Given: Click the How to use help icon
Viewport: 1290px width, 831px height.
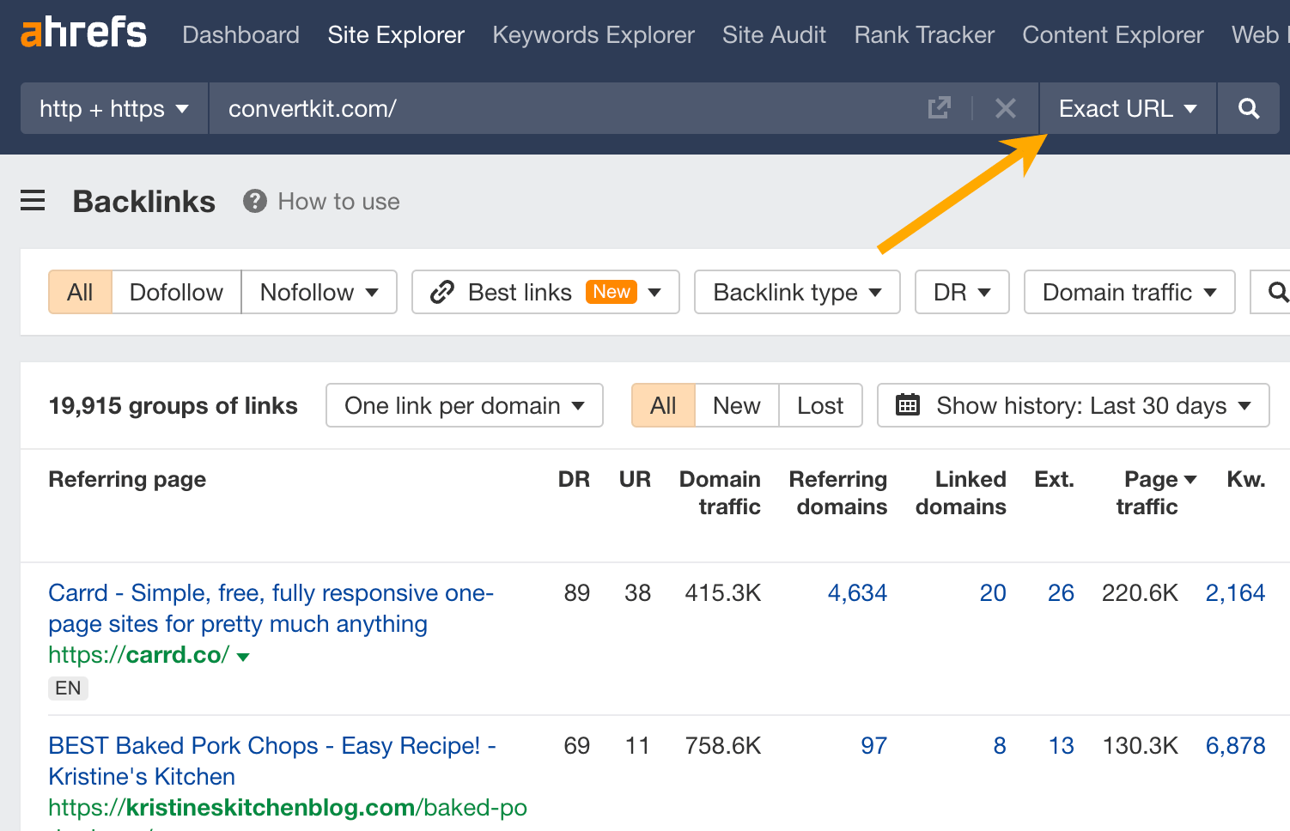Looking at the screenshot, I should point(255,201).
